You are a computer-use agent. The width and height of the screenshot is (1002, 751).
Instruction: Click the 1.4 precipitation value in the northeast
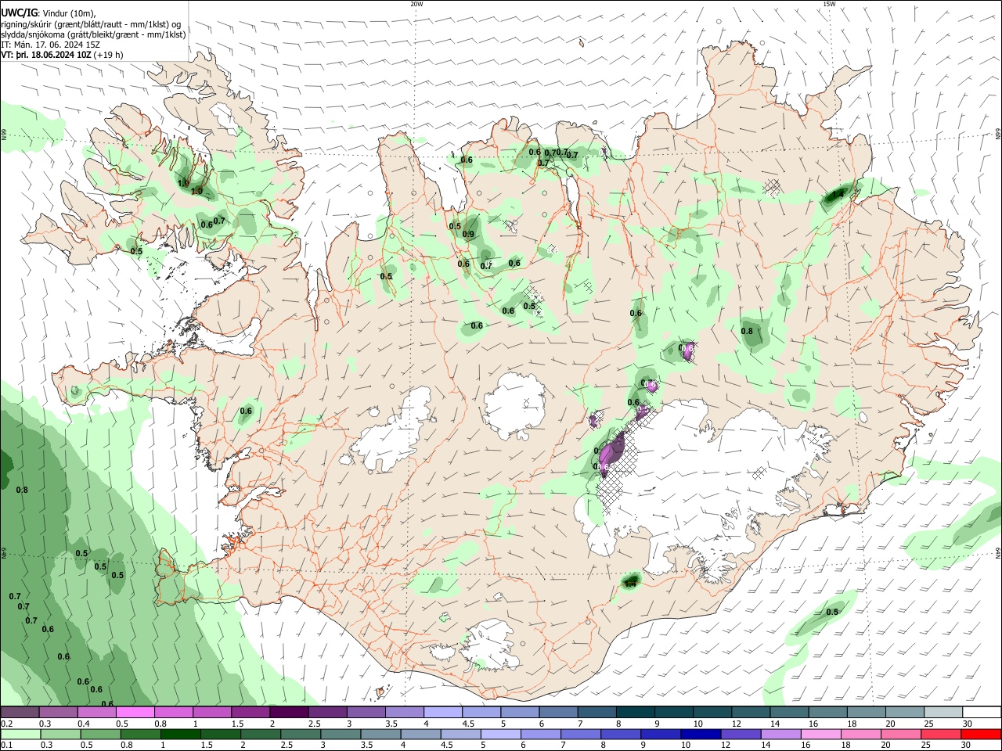click(838, 194)
